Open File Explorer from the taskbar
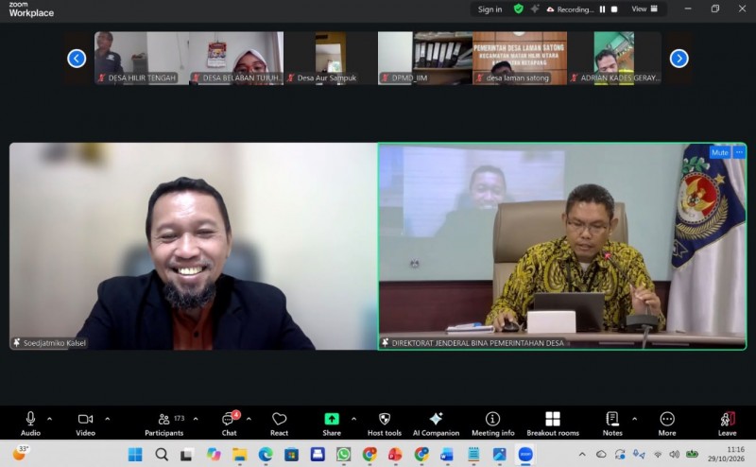Image resolution: width=756 pixels, height=467 pixels. [x=240, y=454]
